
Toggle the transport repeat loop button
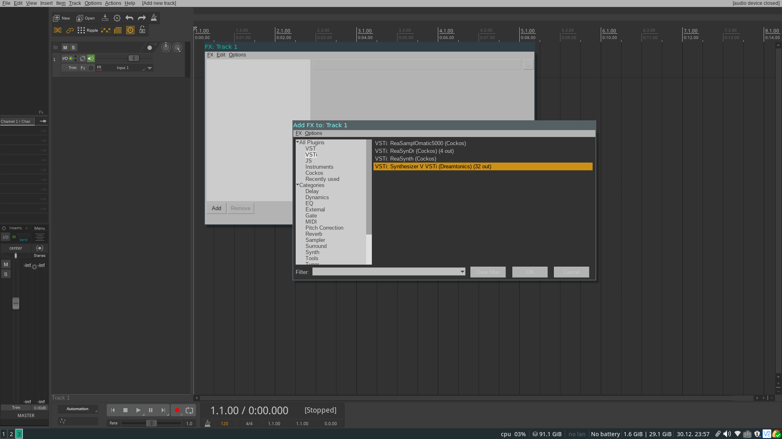189,411
